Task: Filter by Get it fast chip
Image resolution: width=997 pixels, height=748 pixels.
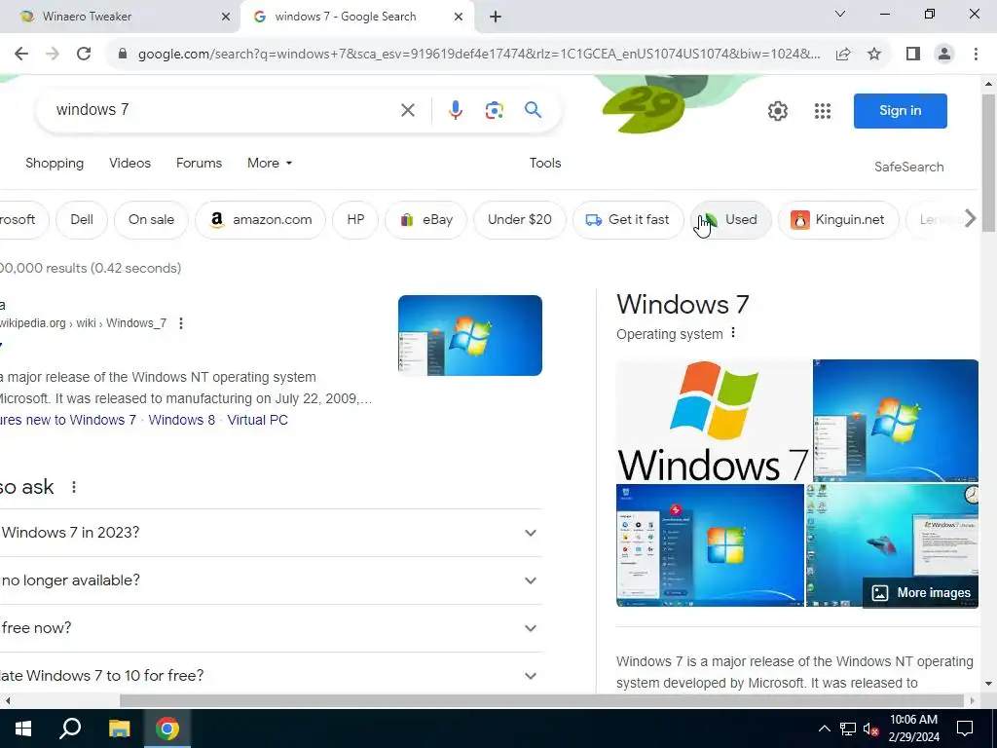Action: pos(628,219)
